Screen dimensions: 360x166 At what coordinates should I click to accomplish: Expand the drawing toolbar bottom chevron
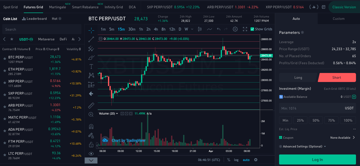[91, 160]
